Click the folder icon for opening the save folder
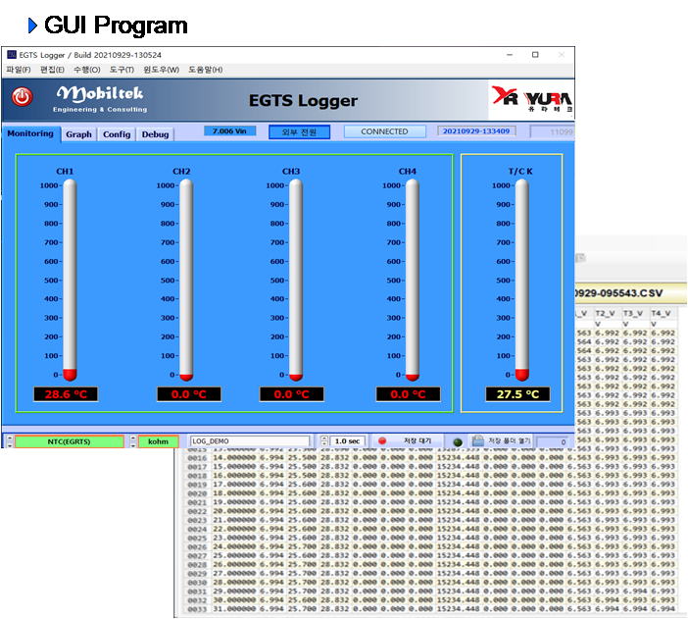 click(x=478, y=440)
